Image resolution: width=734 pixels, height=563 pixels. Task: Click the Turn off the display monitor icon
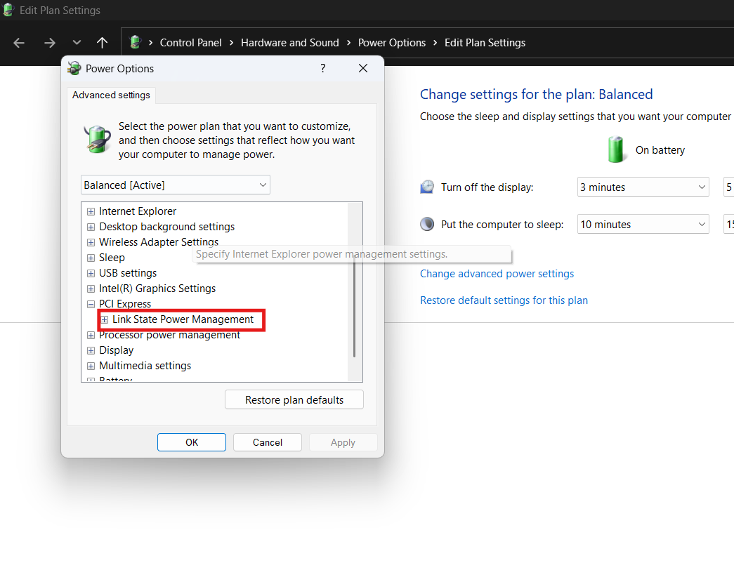click(427, 187)
